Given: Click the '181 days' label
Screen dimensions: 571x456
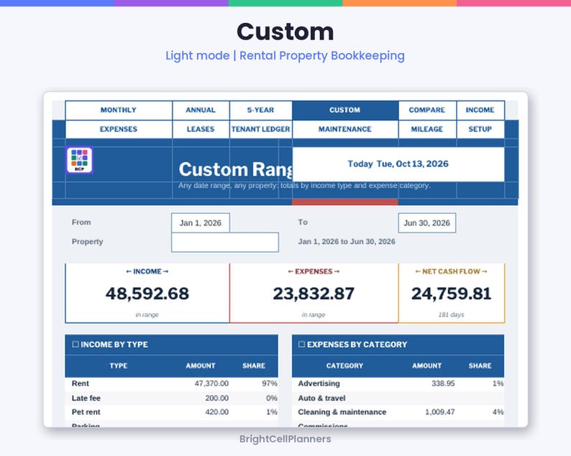Looking at the screenshot, I should tap(451, 315).
